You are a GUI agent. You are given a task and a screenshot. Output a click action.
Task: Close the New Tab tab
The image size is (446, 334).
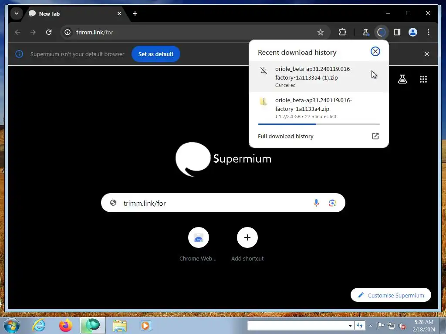point(119,13)
